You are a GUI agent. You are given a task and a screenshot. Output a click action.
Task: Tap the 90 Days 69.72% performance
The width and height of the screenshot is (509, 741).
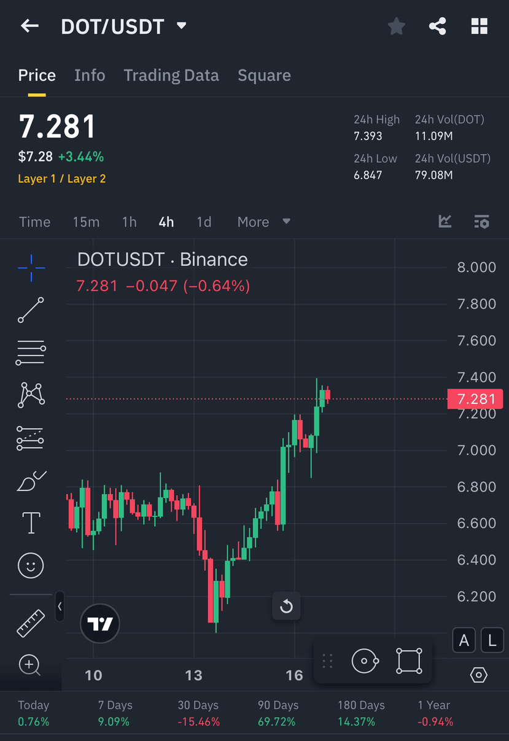click(278, 713)
